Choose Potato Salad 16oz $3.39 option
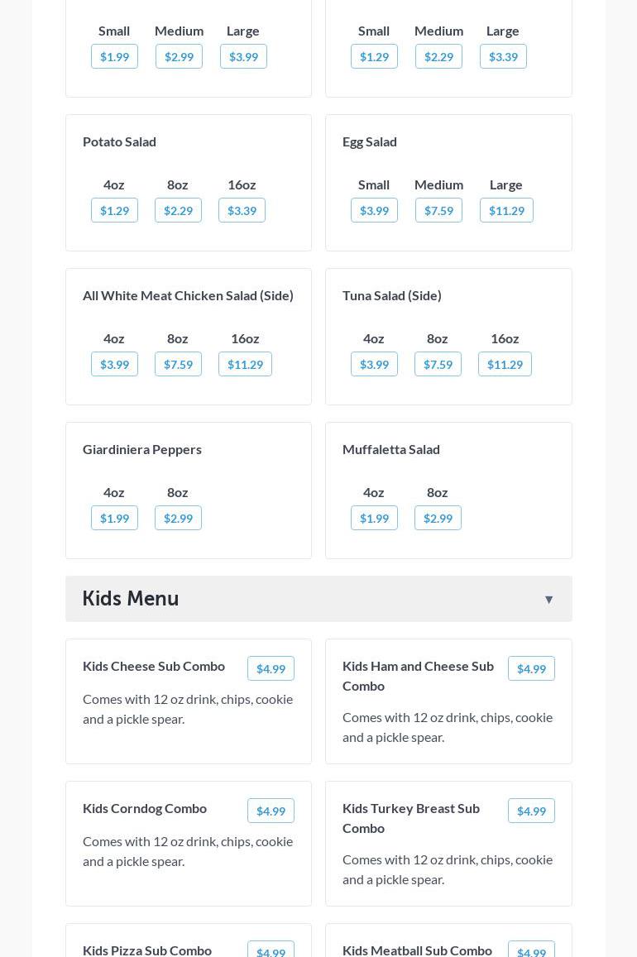637x957 pixels. (x=242, y=211)
